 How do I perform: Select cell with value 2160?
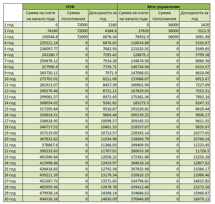tap(103, 25)
